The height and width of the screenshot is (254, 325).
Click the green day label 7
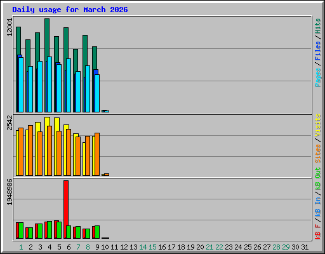click(x=78, y=247)
